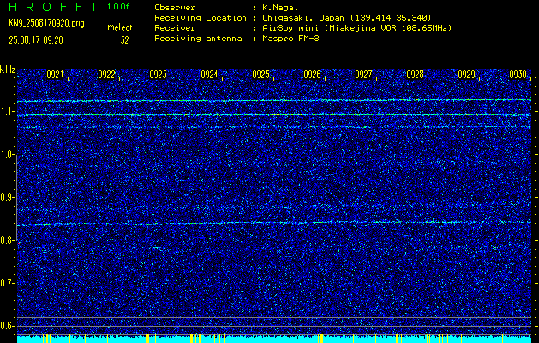Click the 0.7 frequency axis label

6,283
